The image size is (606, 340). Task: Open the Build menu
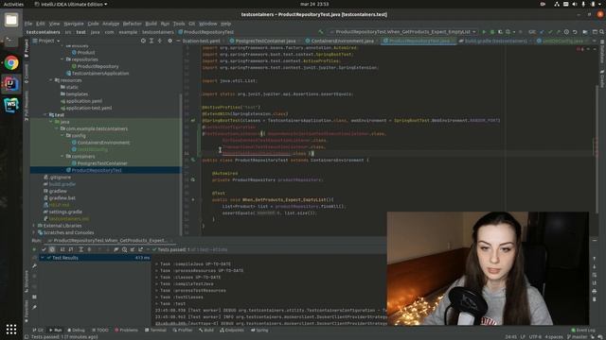point(151,24)
